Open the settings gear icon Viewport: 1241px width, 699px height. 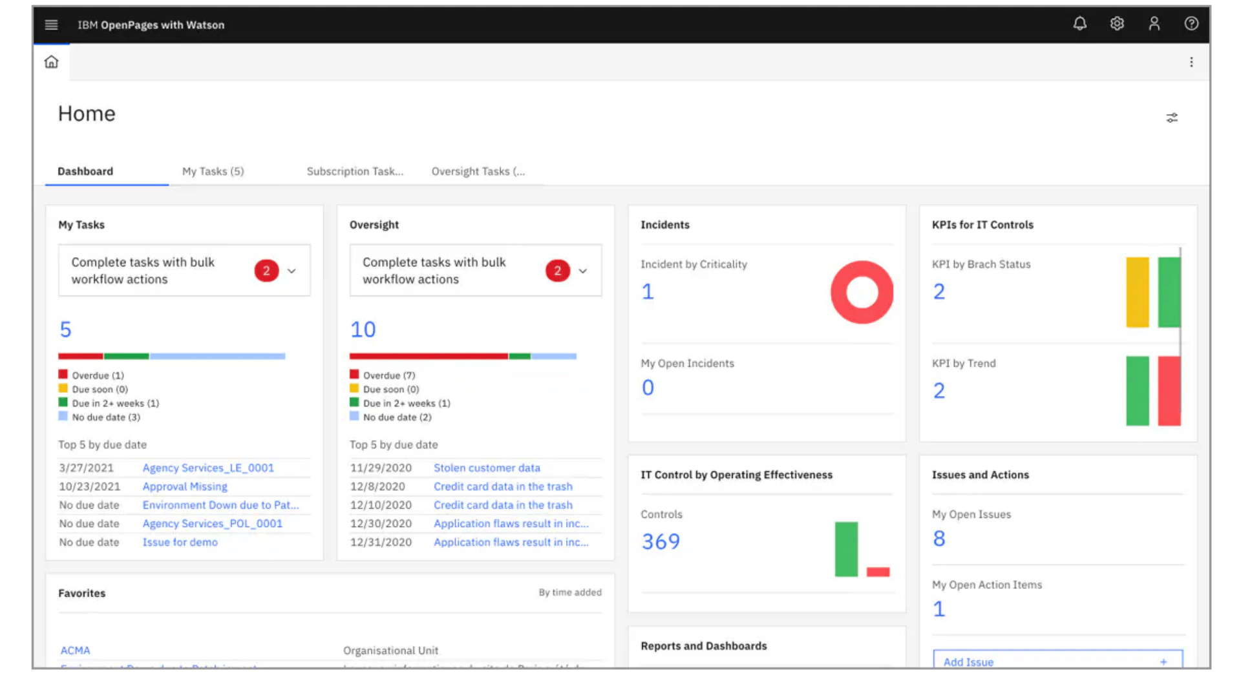[1116, 24]
